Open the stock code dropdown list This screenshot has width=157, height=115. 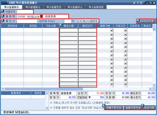pyautogui.click(x=29, y=16)
